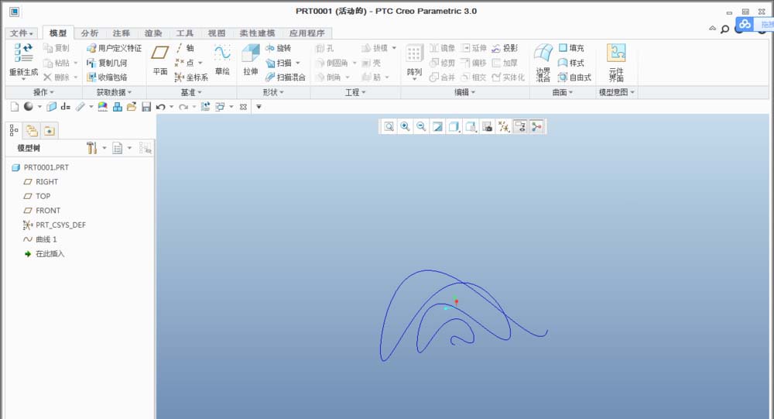Create a datum 点 (Point)
Screen dimensions: 774x419
pos(185,63)
